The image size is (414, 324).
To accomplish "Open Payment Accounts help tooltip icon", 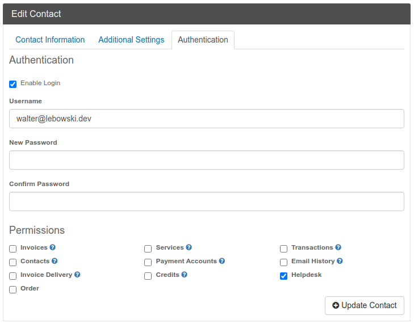I will click(222, 261).
